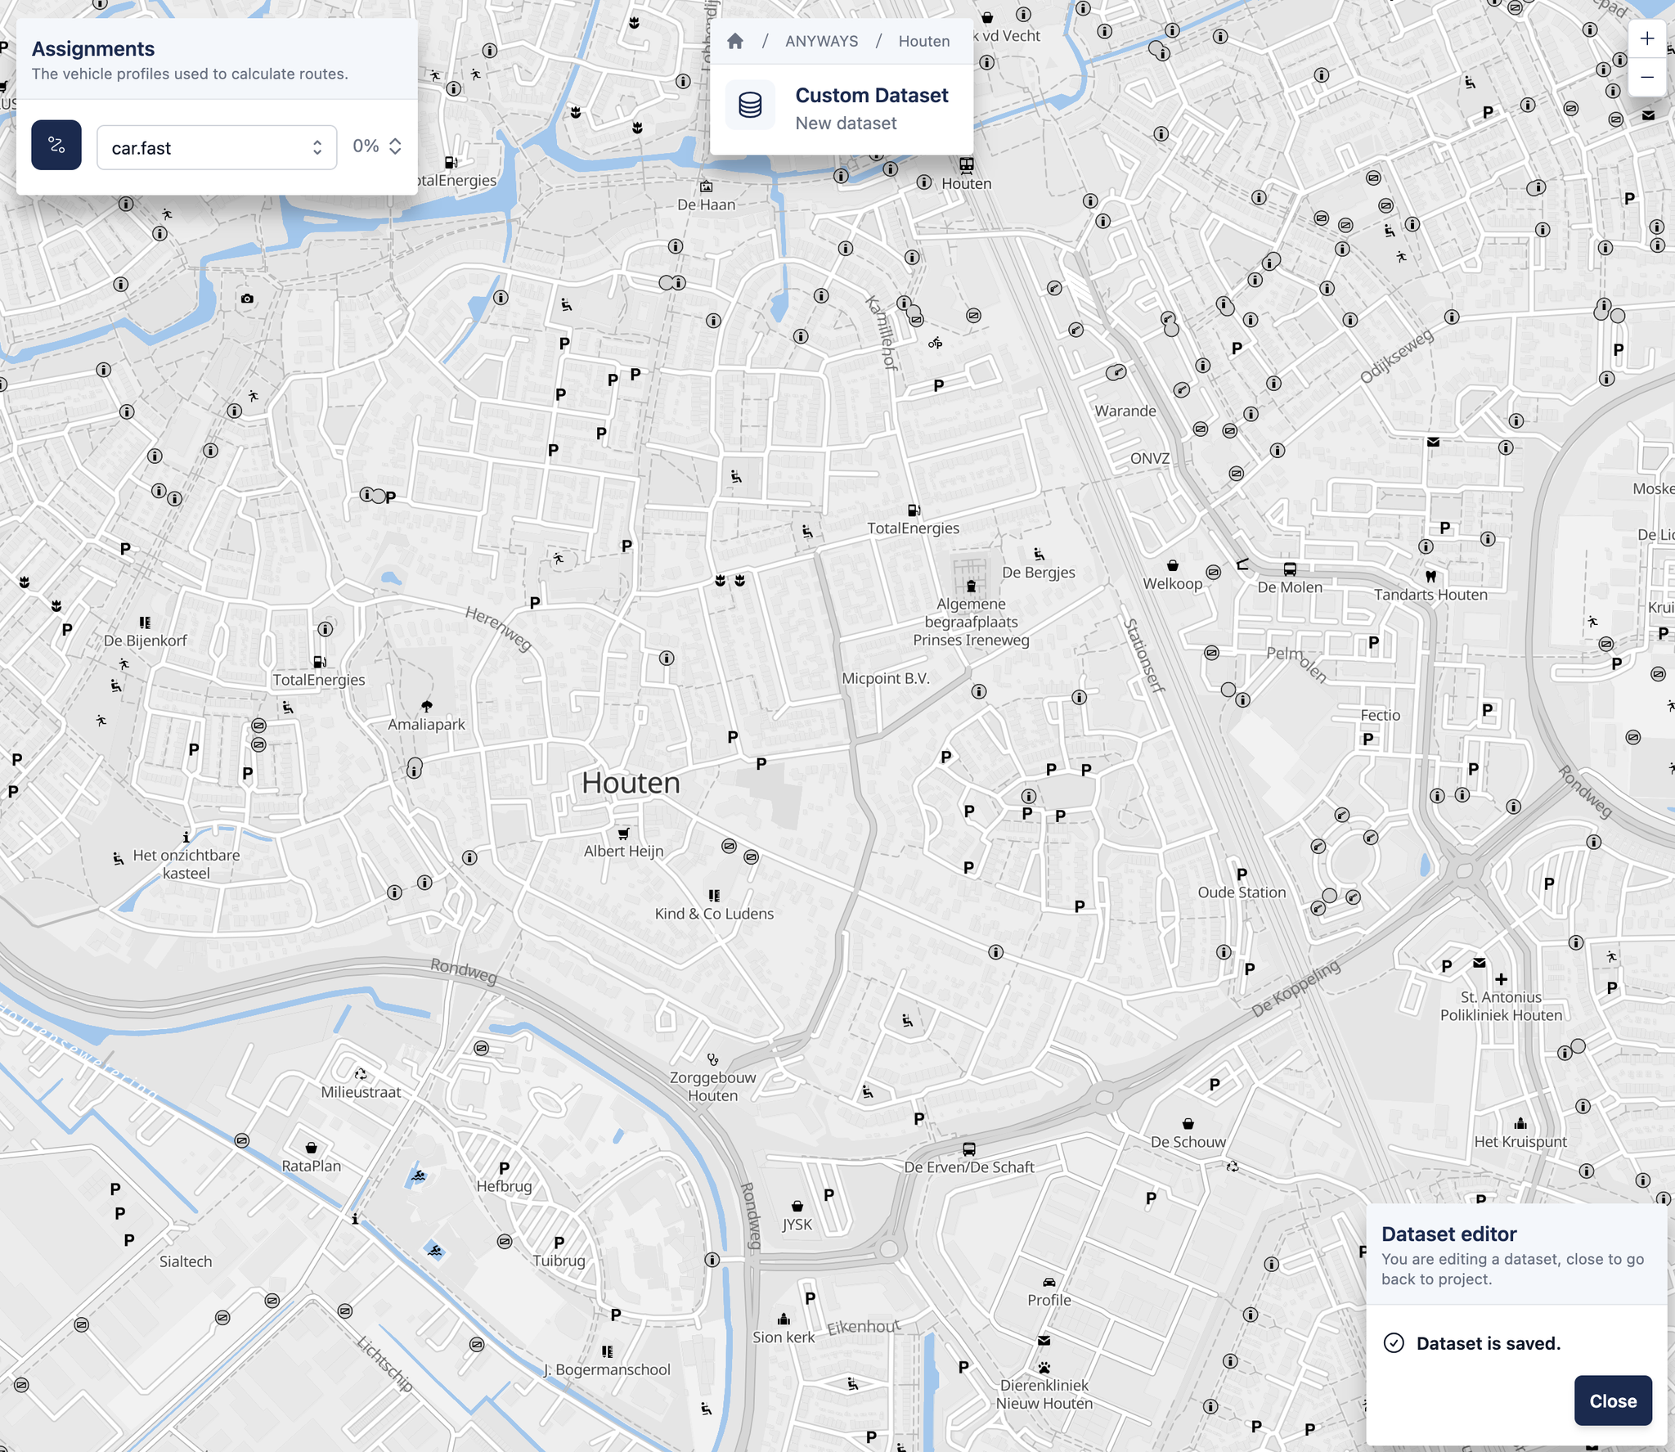
Task: Open the ANYWAYS breadcrumb link
Action: [821, 42]
